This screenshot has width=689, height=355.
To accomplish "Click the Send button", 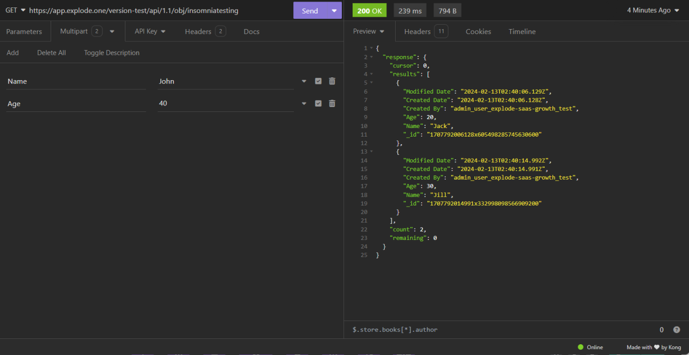I will click(x=310, y=10).
